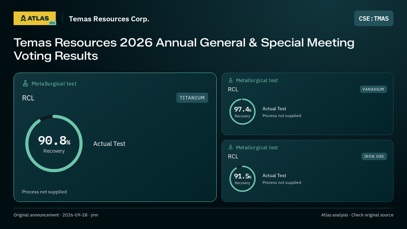This screenshot has height=229, width=407.
Task: Click 'Metallurgical test' label in Vanadium card
Action: click(257, 80)
